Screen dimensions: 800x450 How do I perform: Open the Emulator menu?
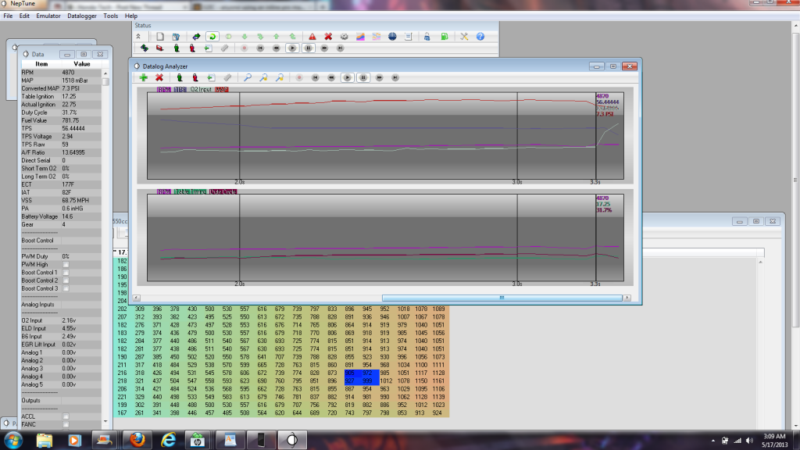48,16
